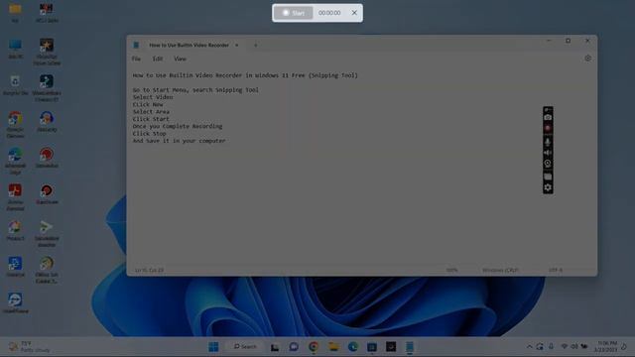Click the text line 'Click New'
This screenshot has width=635, height=357.
click(x=148, y=104)
